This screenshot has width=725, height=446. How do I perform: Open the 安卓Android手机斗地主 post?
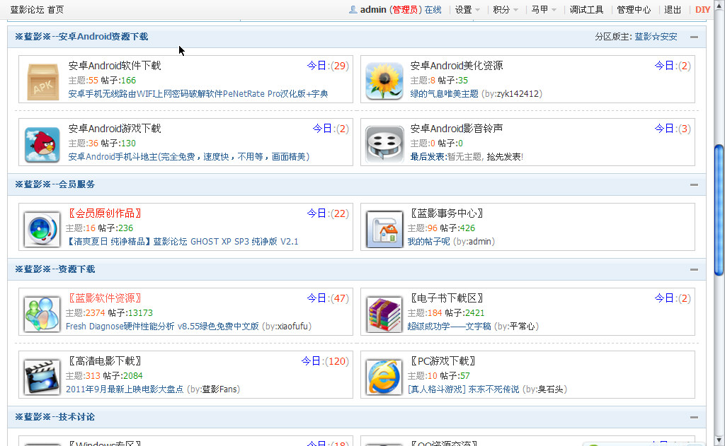188,156
